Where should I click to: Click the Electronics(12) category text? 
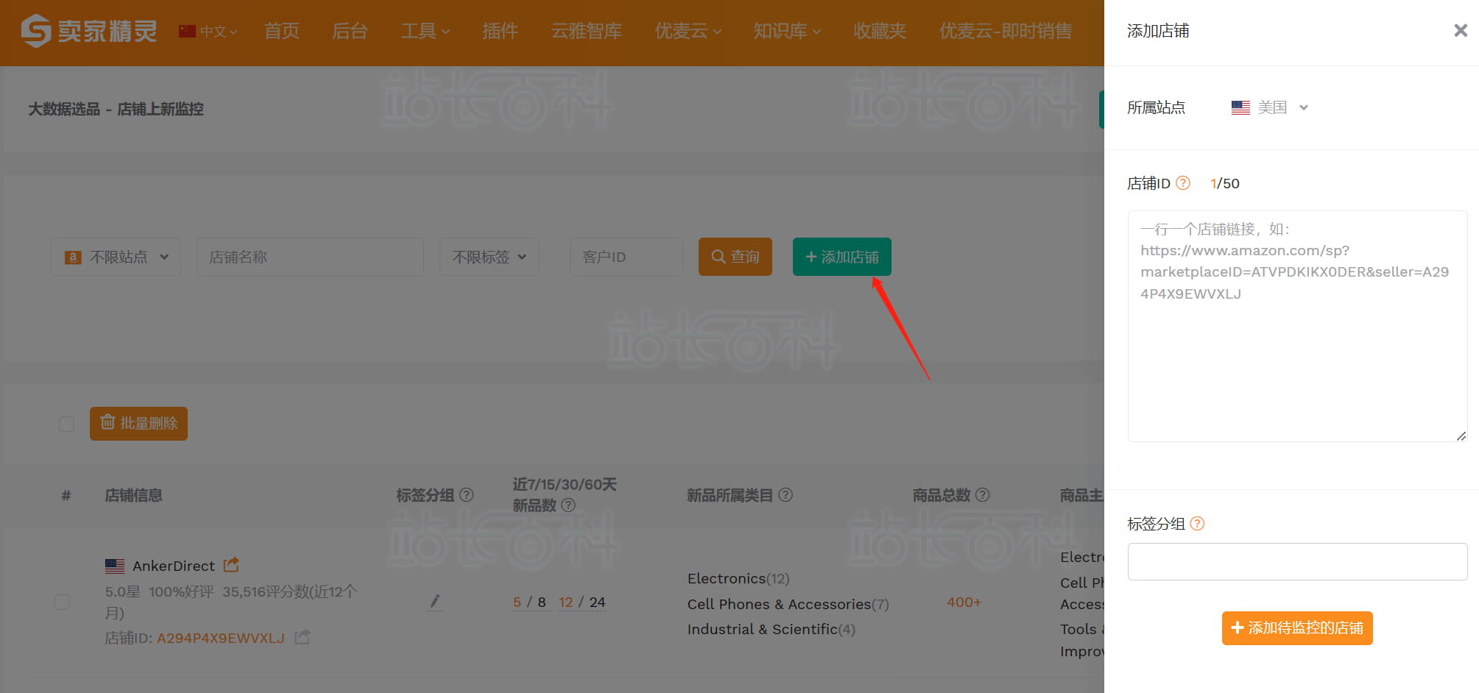[738, 578]
